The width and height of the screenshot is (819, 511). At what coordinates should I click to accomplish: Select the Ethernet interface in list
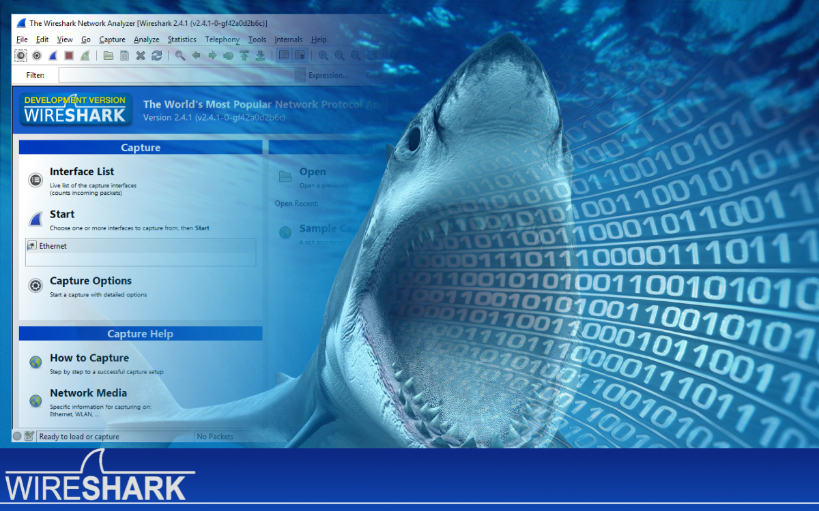pos(141,246)
